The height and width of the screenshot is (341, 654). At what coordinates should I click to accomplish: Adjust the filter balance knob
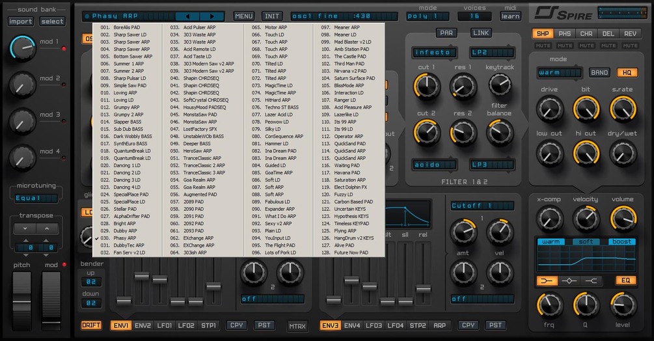[x=500, y=133]
